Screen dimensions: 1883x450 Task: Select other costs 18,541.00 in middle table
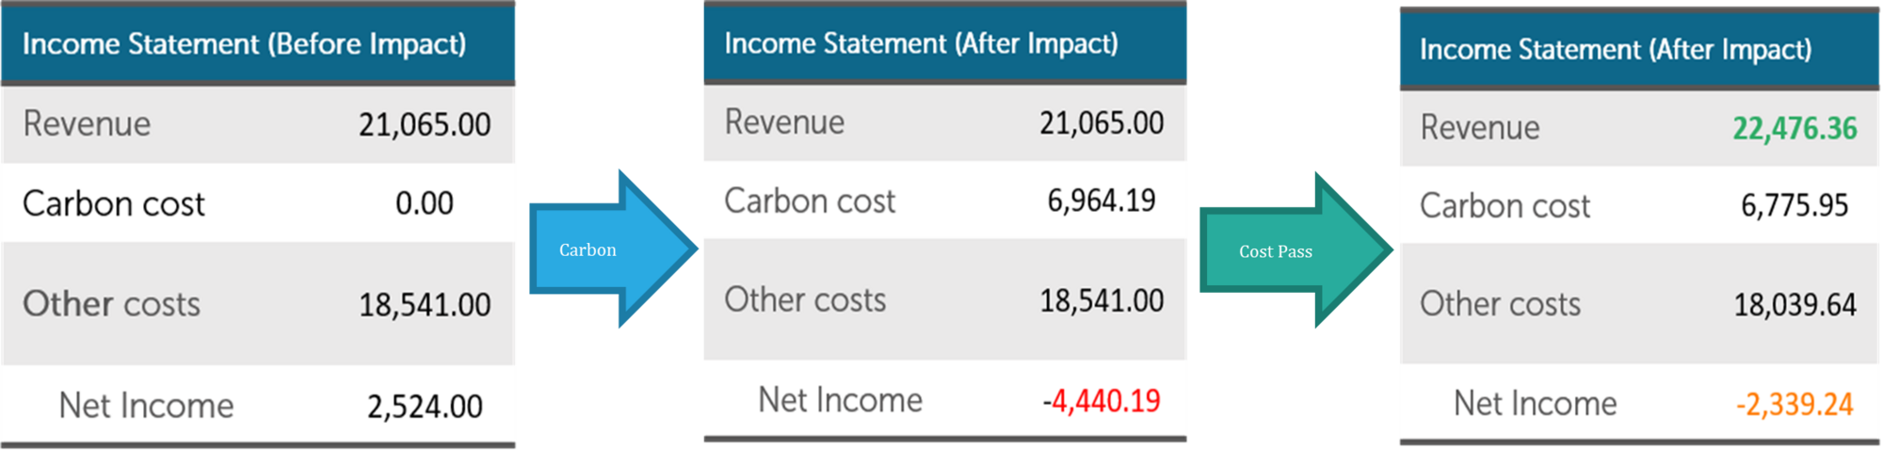click(x=1102, y=301)
